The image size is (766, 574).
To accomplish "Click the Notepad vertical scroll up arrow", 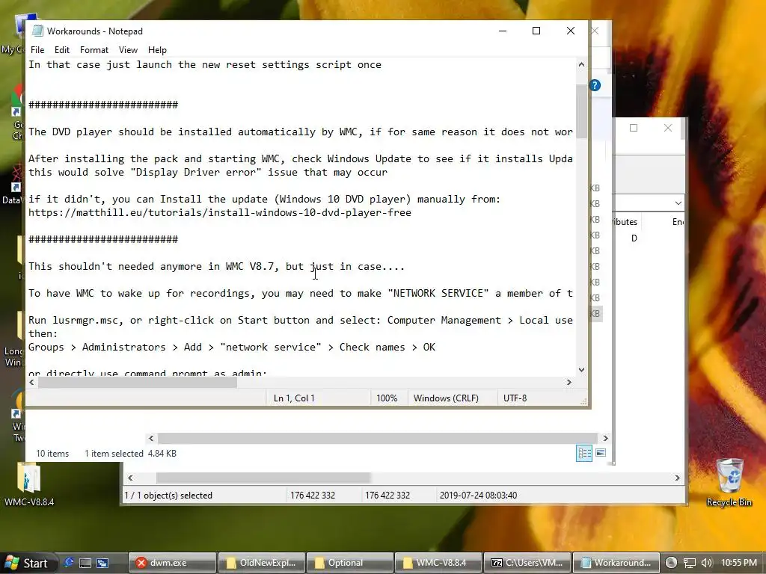I will pos(581,64).
